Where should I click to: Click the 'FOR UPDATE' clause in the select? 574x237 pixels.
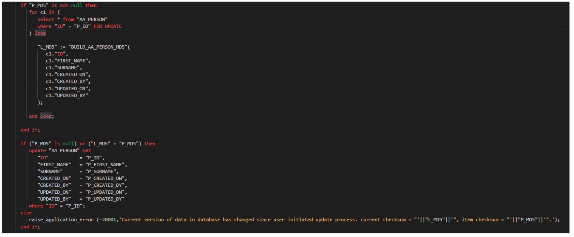point(107,26)
